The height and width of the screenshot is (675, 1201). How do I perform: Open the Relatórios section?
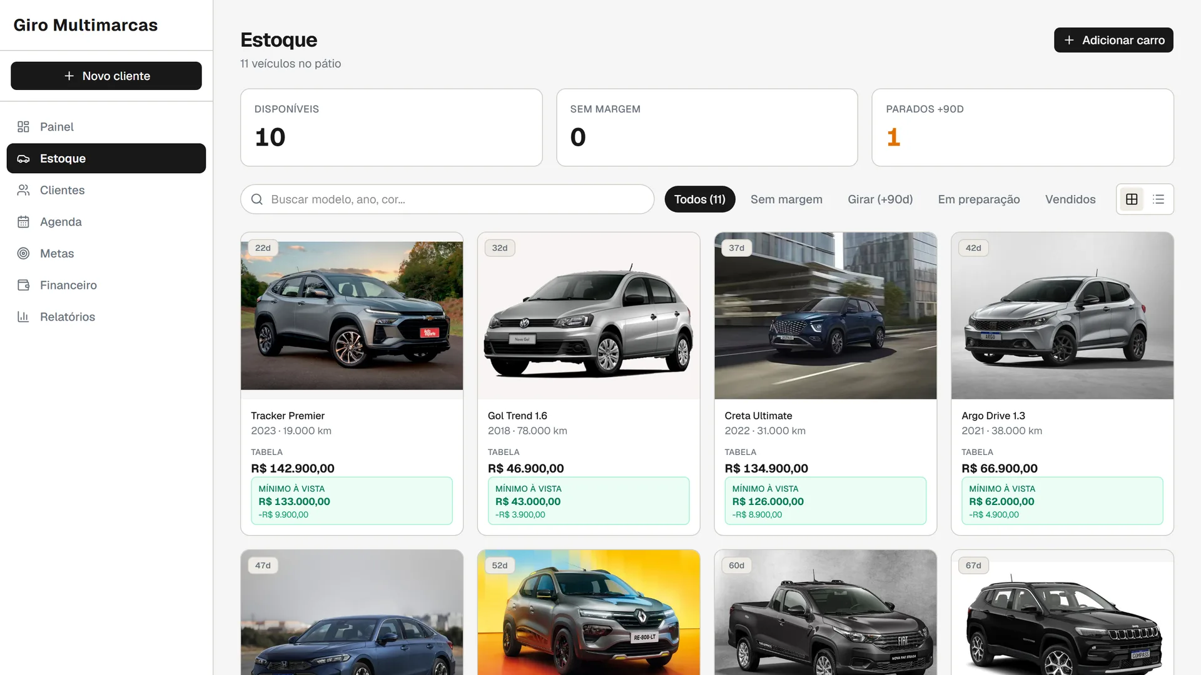click(x=106, y=317)
